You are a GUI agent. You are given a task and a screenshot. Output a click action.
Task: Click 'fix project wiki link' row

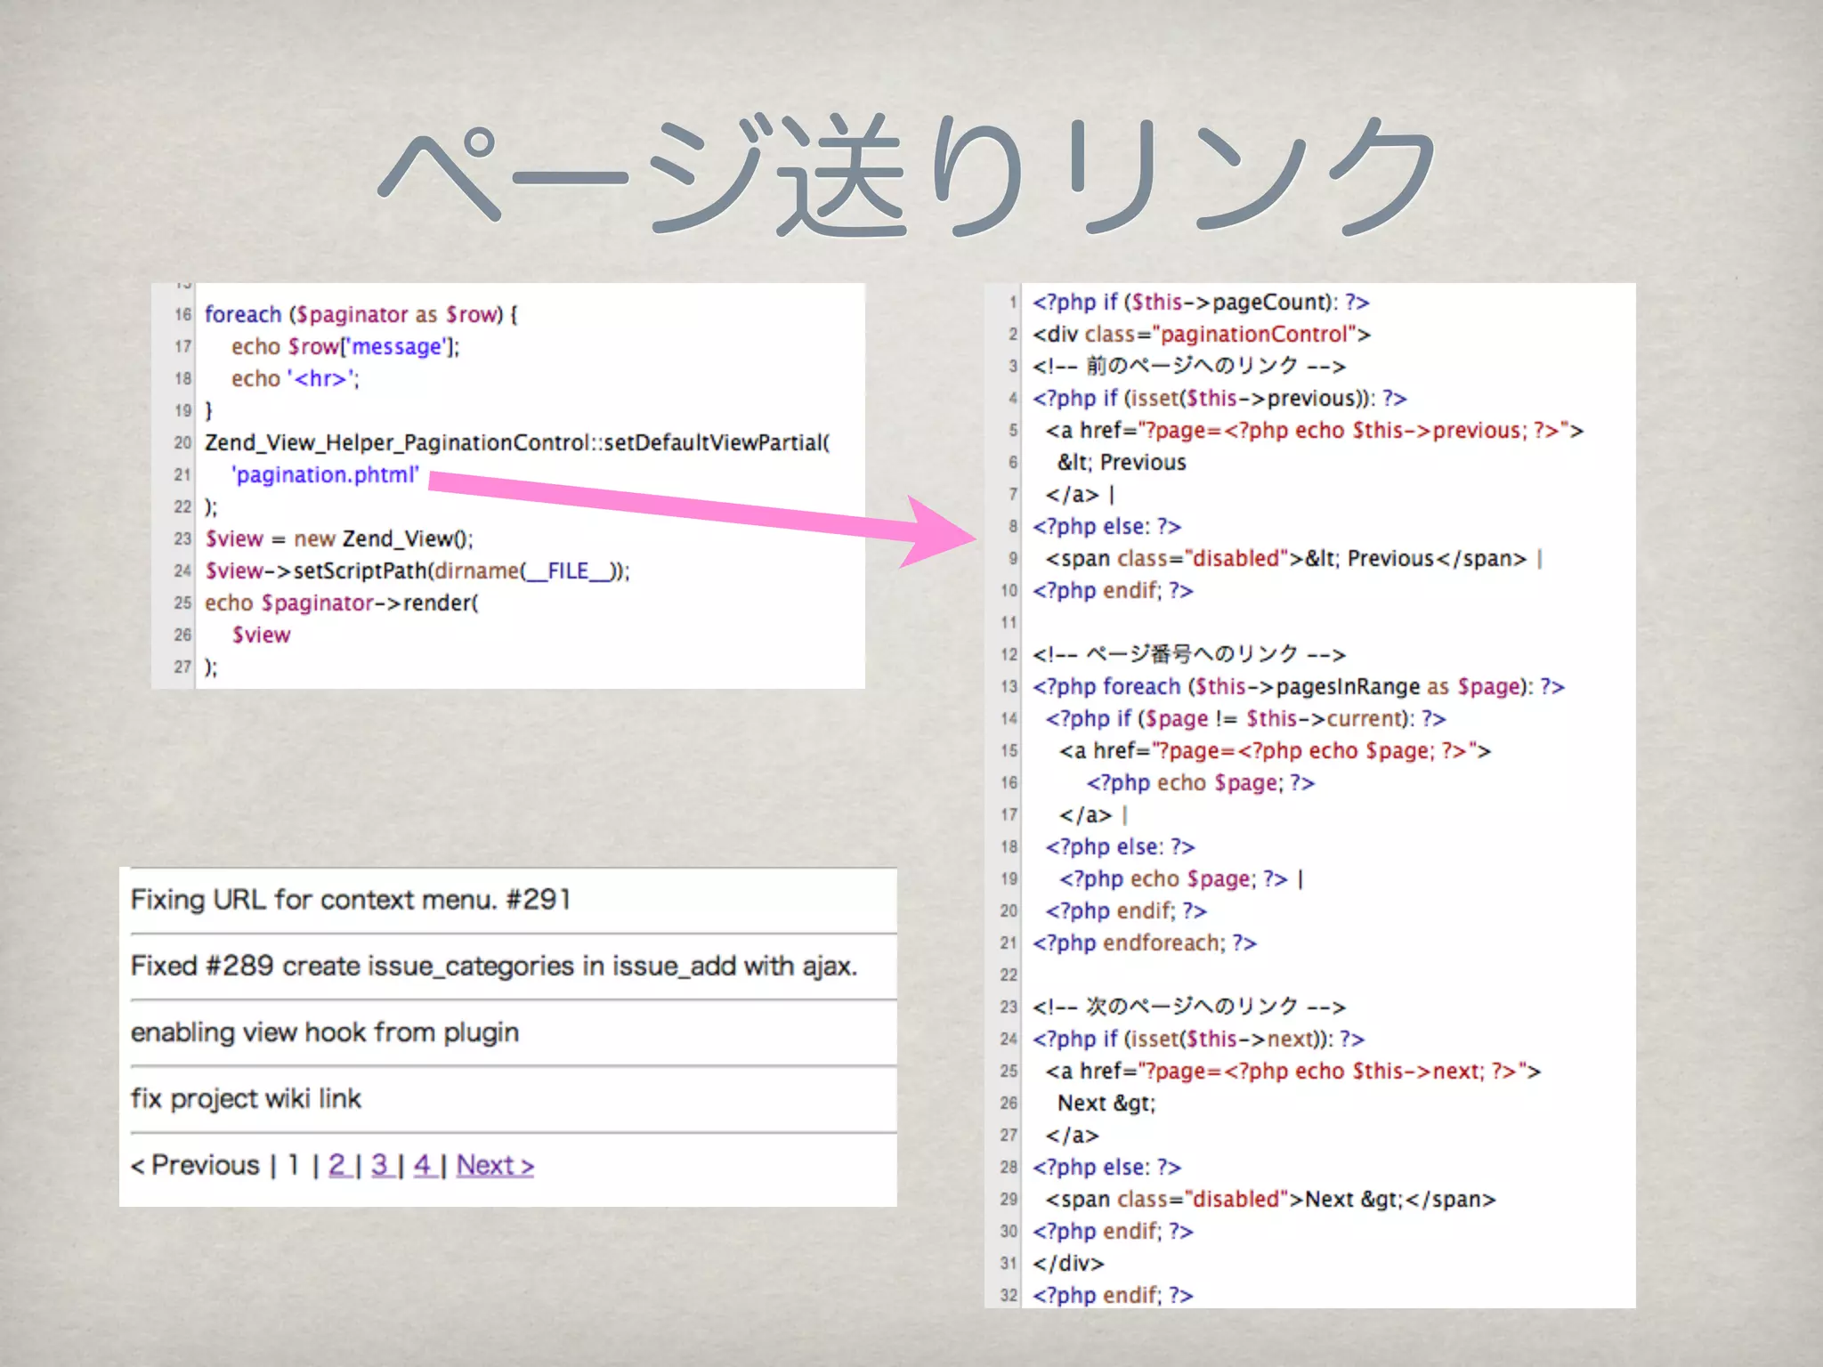(x=247, y=1099)
